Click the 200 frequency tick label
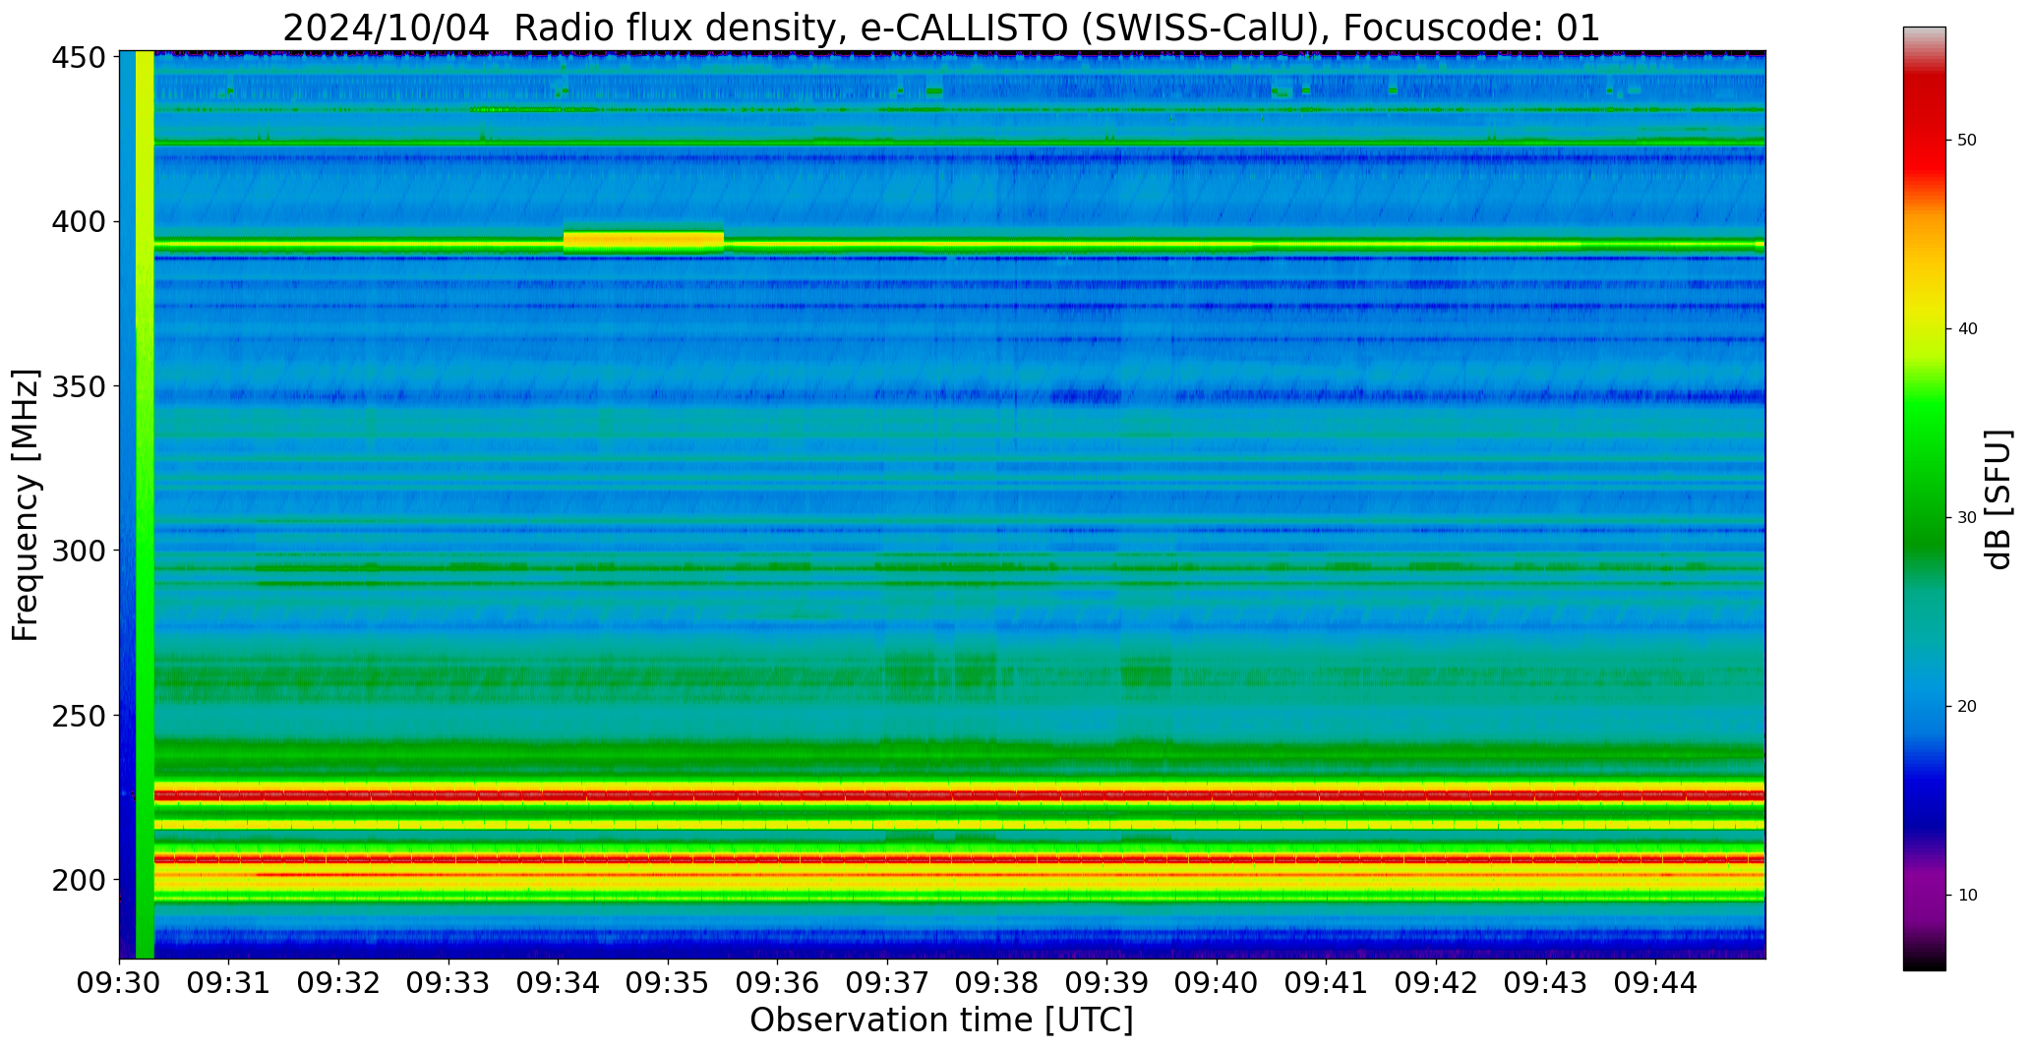Screen dimensions: 2028x1049 pyautogui.click(x=79, y=879)
